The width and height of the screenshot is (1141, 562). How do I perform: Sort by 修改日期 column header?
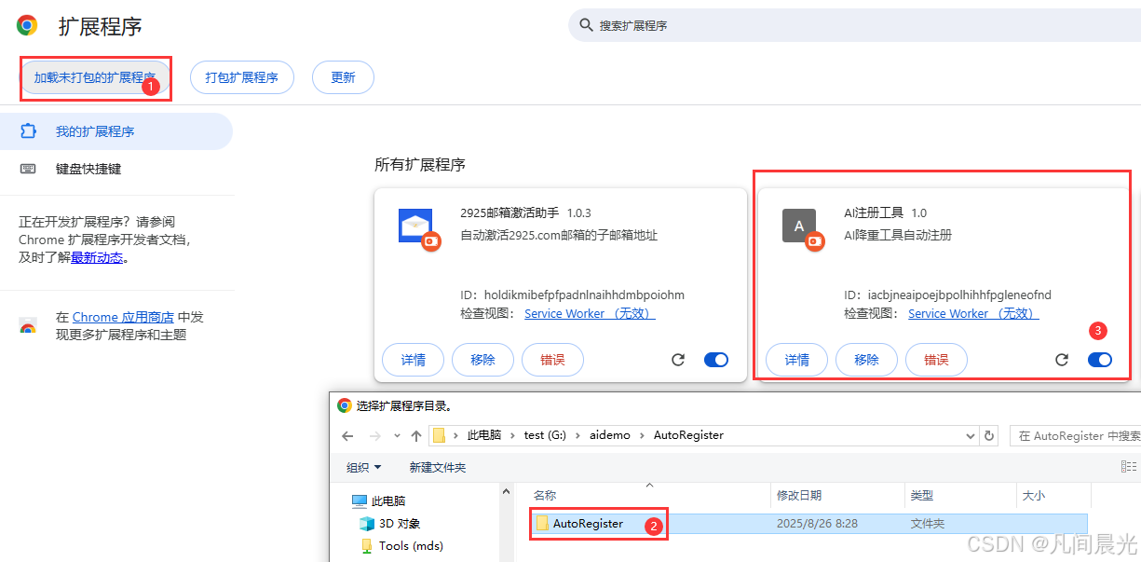838,496
